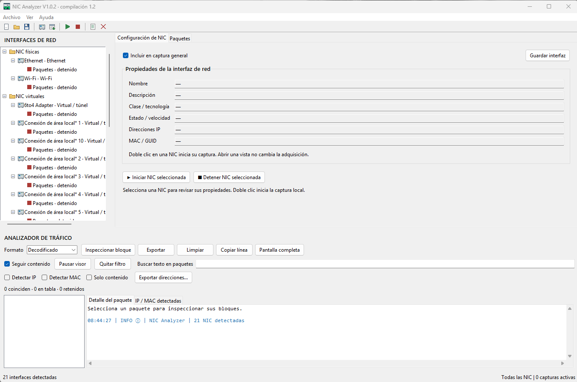Enable the Detectar IP checkbox
The width and height of the screenshot is (577, 382).
[x=7, y=278]
